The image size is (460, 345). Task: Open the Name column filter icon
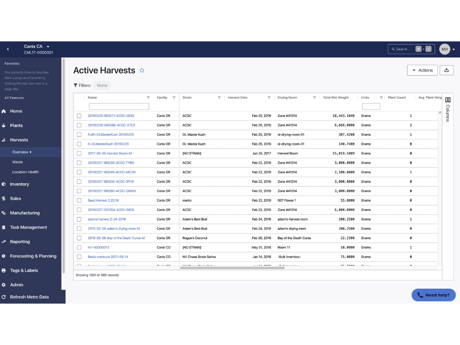(148, 97)
